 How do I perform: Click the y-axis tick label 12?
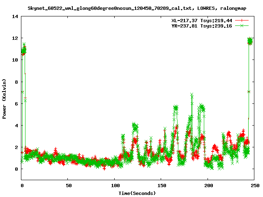(x=15, y=38)
